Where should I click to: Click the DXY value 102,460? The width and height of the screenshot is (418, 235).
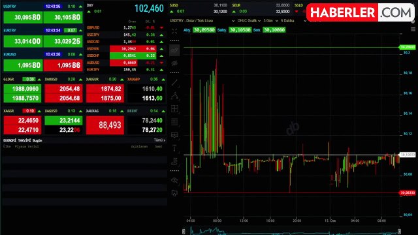[149, 8]
